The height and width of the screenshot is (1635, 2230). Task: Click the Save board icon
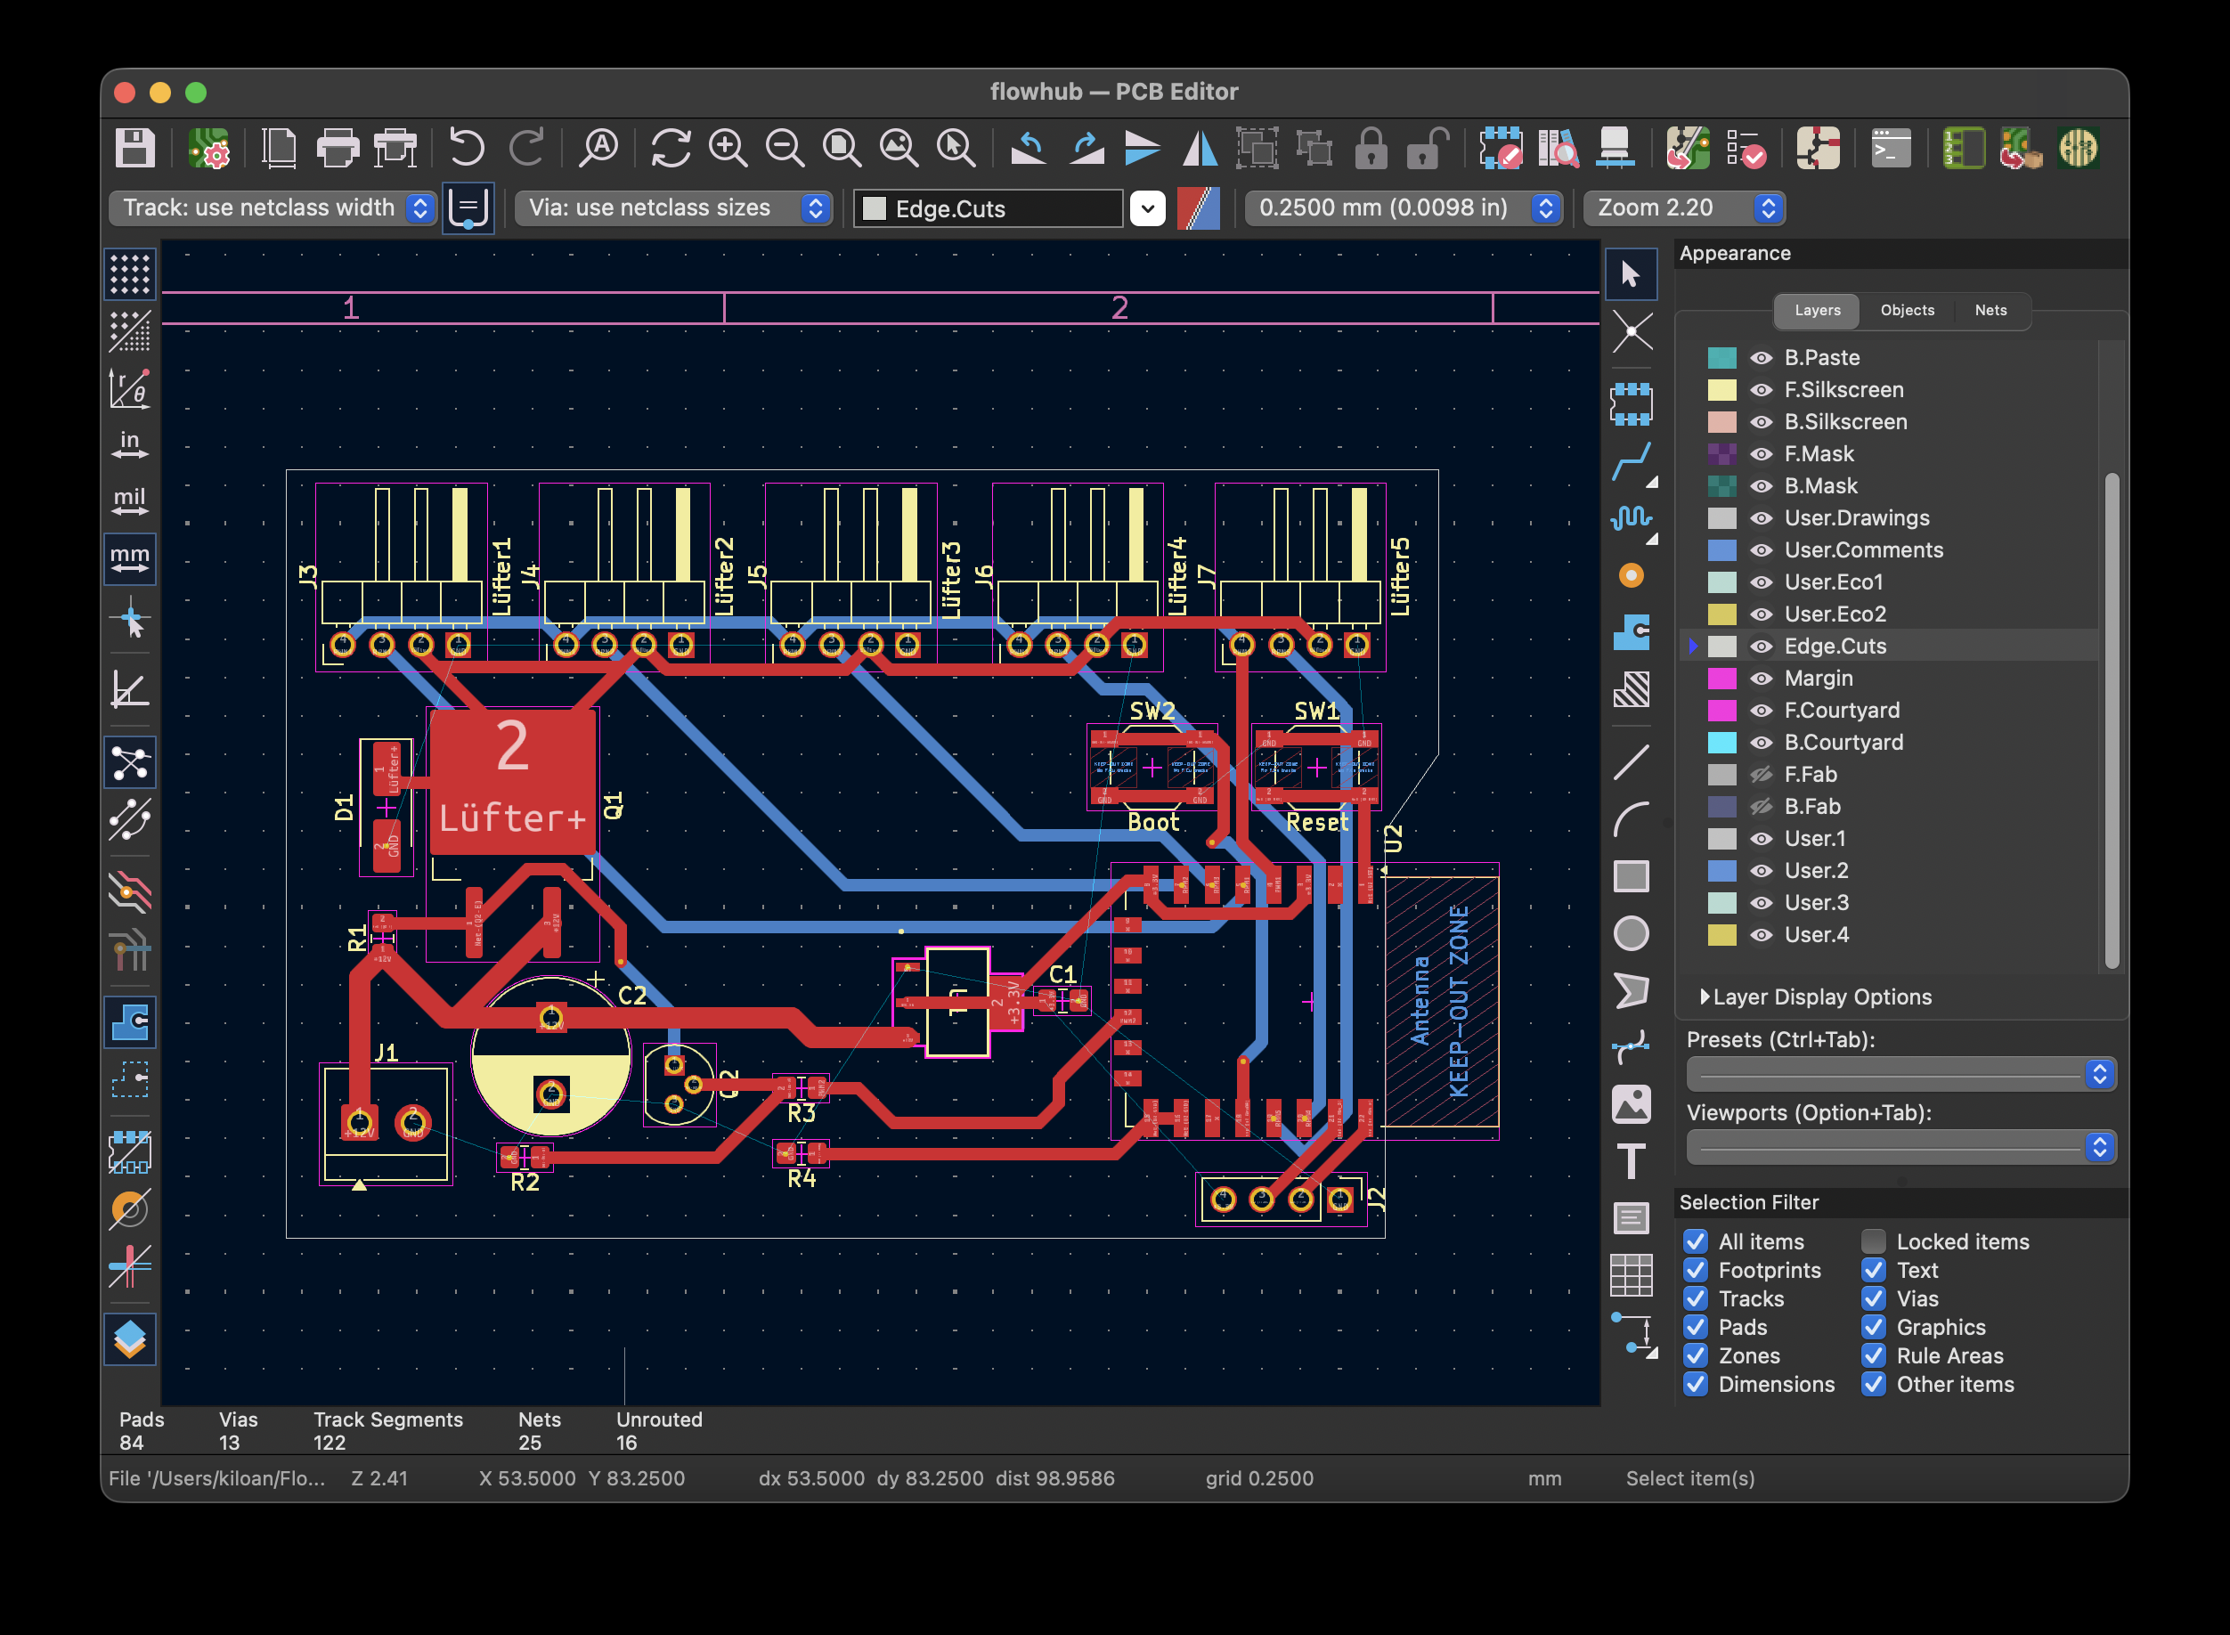click(134, 149)
